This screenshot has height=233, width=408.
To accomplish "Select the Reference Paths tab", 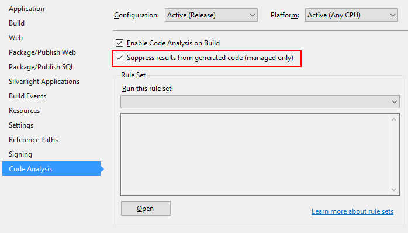I will click(x=33, y=140).
